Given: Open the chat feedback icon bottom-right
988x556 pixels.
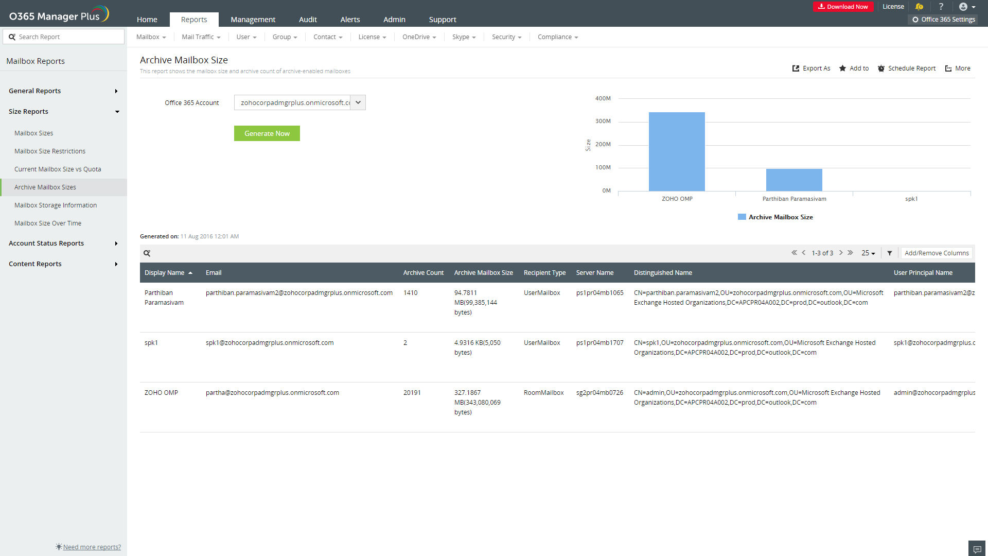Looking at the screenshot, I should pyautogui.click(x=977, y=549).
